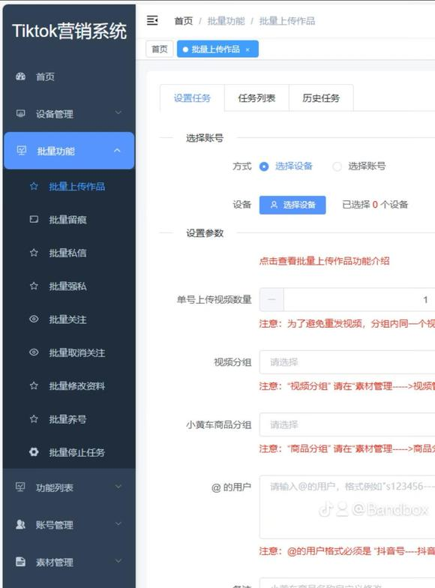Image resolution: width=435 pixels, height=588 pixels.
Task: Switch to the 设置任务 tab
Action: point(192,98)
